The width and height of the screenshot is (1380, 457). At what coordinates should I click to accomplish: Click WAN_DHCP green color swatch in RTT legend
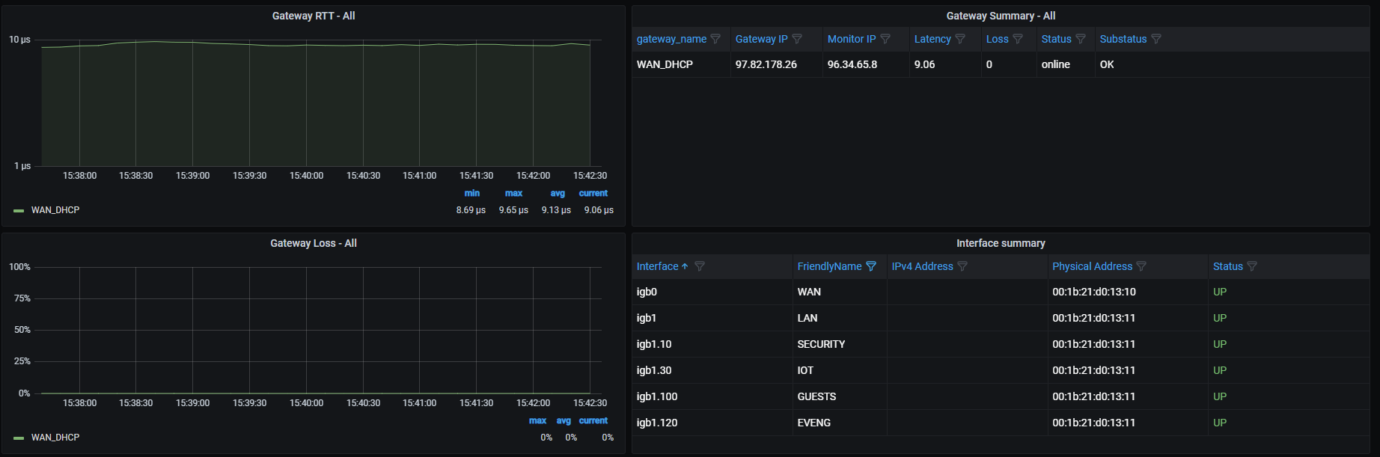(19, 211)
